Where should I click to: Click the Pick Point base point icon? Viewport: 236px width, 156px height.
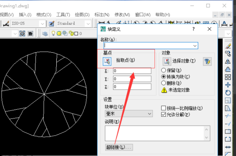point(107,61)
